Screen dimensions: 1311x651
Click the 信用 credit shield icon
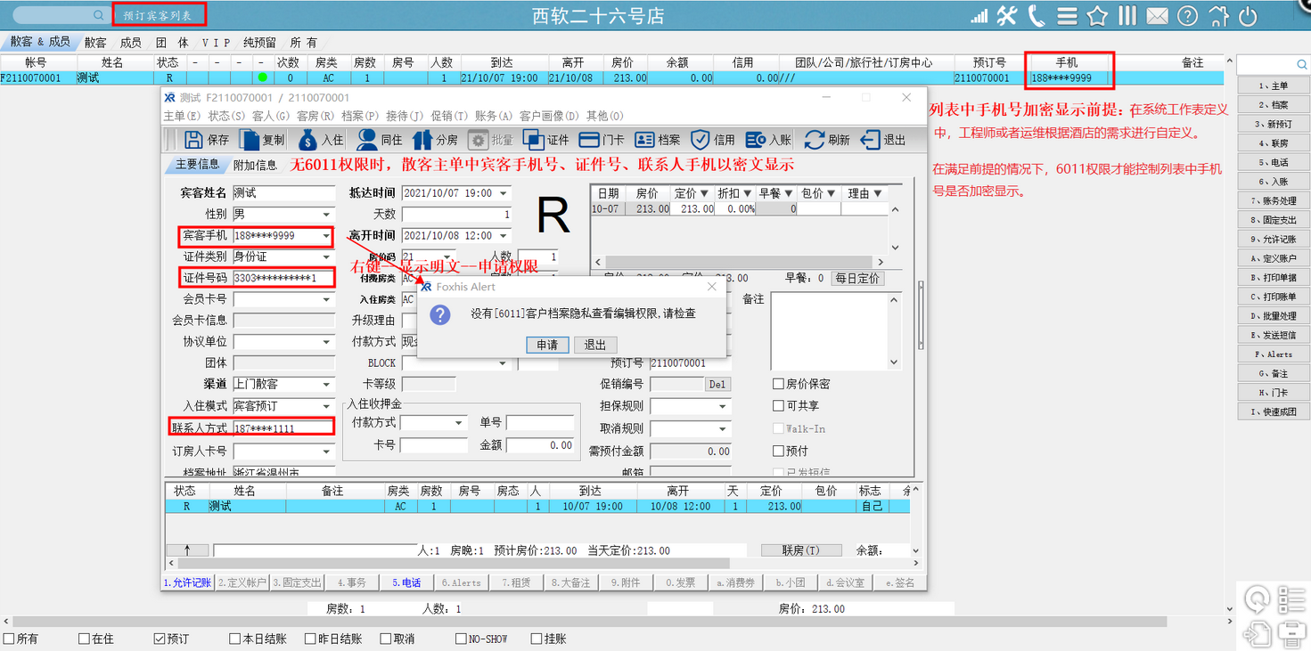[x=701, y=140]
